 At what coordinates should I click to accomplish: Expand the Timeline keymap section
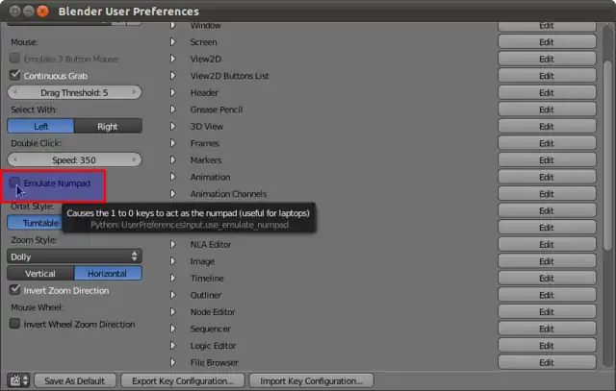tap(173, 278)
